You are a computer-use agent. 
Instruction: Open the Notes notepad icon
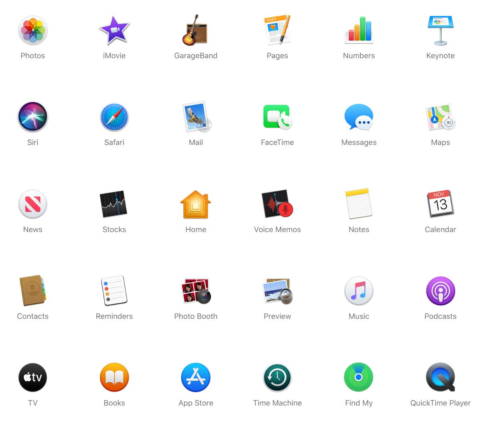click(x=359, y=204)
